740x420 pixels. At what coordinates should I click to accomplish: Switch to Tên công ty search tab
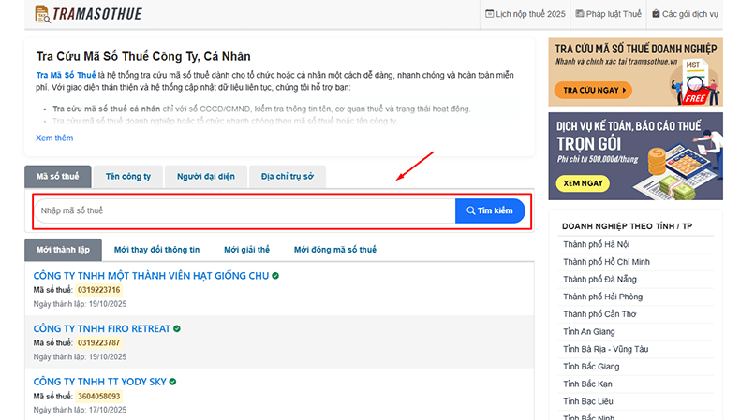point(128,176)
